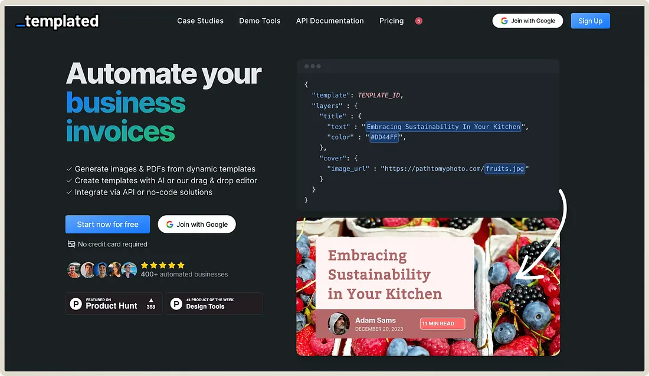649x376 pixels.
Task: Click the highlighted #DD44FF color value
Action: [384, 137]
